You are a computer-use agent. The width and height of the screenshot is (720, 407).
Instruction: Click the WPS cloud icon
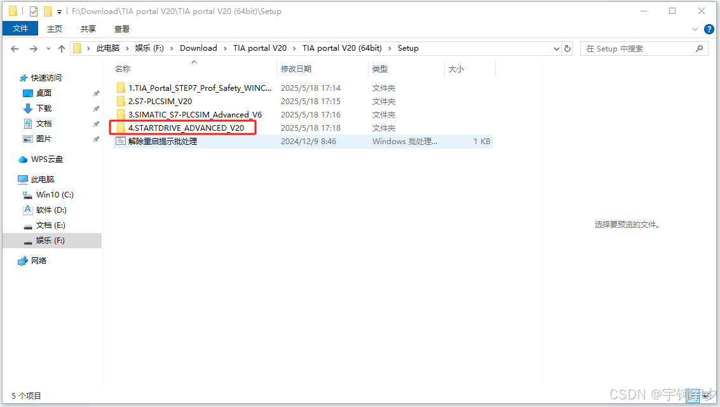23,159
